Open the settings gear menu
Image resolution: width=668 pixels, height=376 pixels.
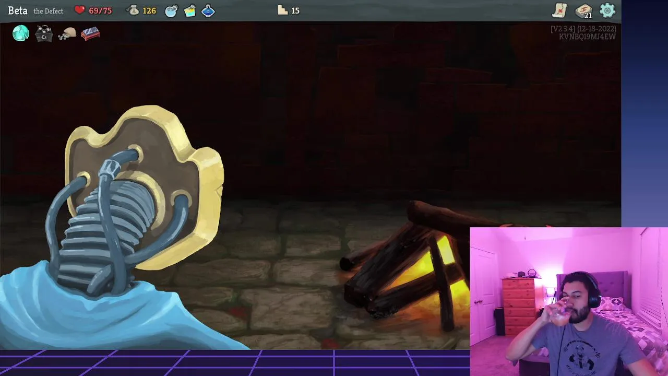tap(607, 10)
